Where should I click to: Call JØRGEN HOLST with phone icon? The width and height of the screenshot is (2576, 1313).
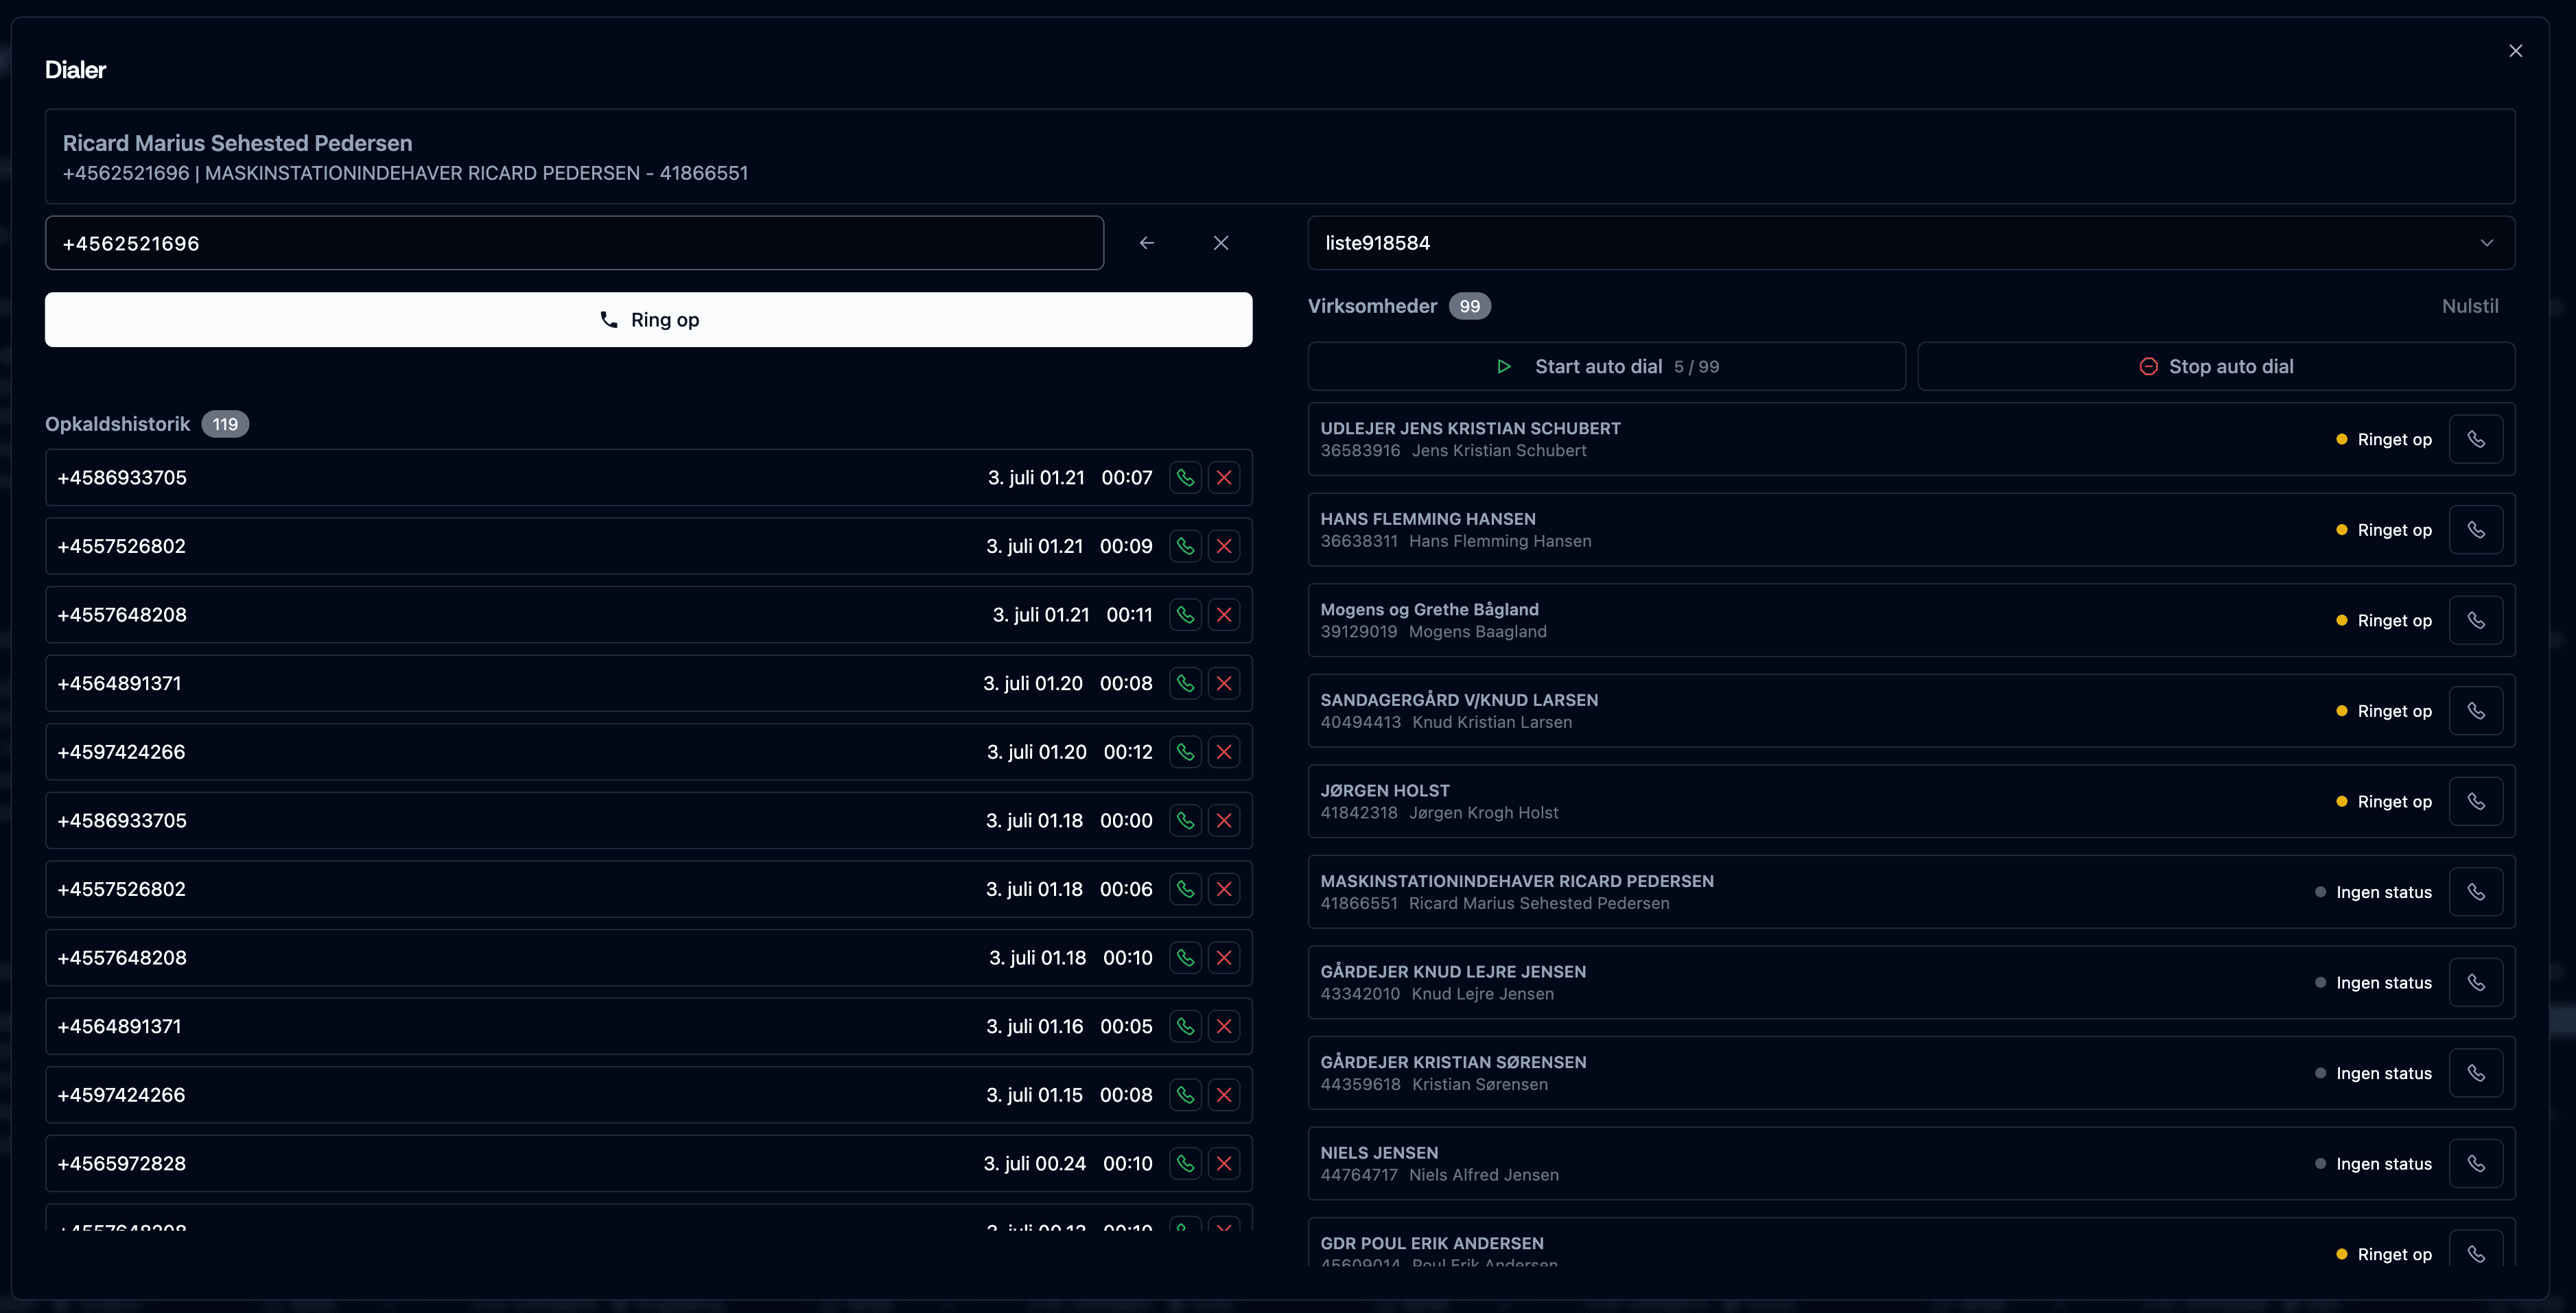[x=2475, y=801]
